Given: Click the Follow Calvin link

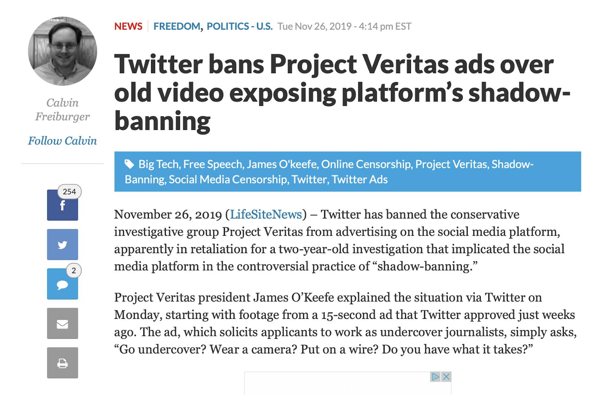Looking at the screenshot, I should (62, 141).
